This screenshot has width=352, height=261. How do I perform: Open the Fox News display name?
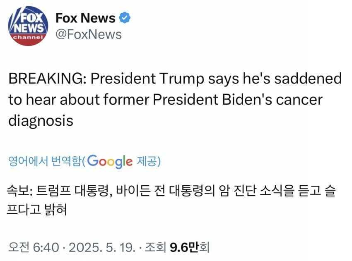(x=85, y=18)
